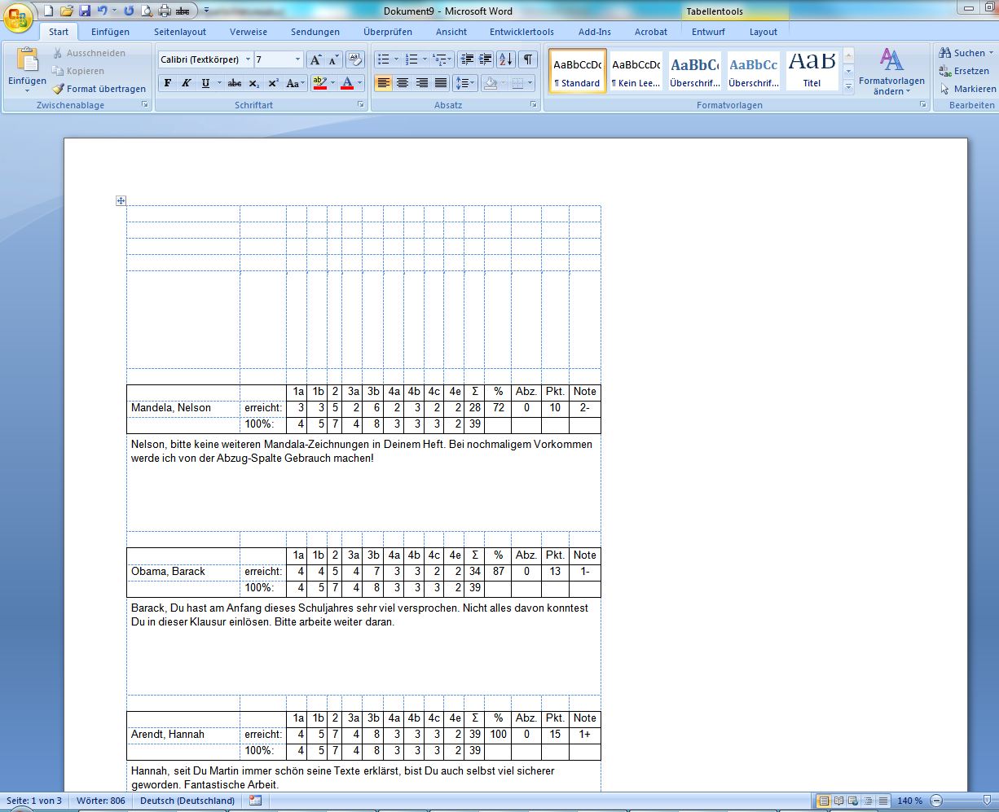Viewport: 999px width, 812px height.
Task: Open the Seitenlayout tab
Action: (x=180, y=32)
